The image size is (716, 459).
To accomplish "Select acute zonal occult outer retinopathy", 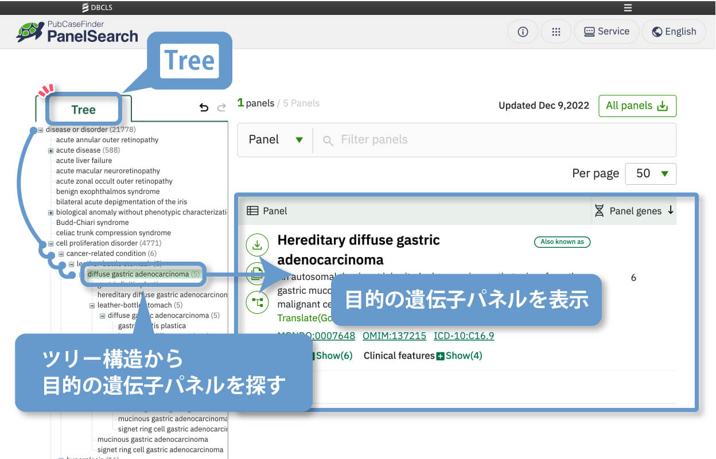I will pyautogui.click(x=114, y=181).
